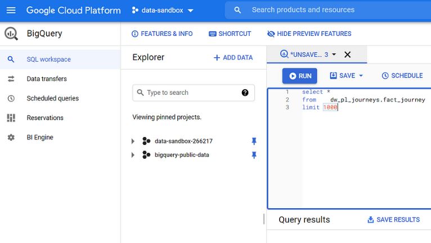The image size is (431, 243).
Task: Place cursor on limit value 1000
Action: click(330, 107)
